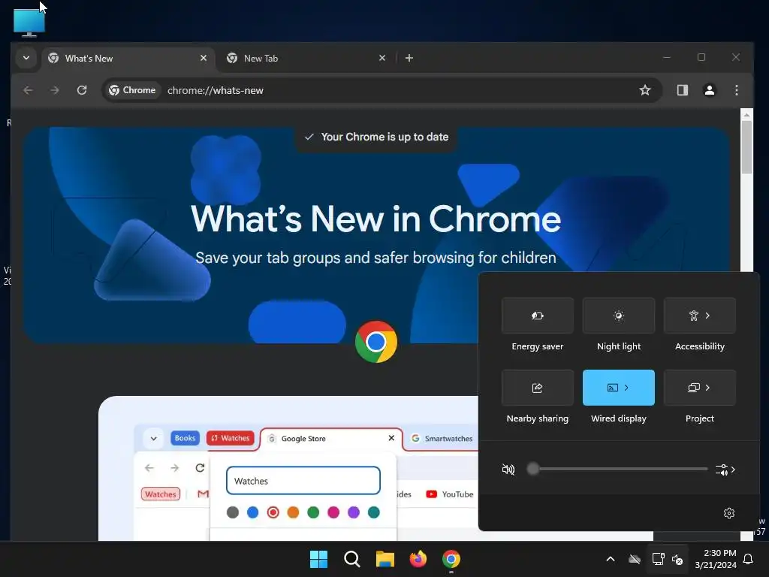Image resolution: width=769 pixels, height=577 pixels.
Task: Click the scrollbar up arrow
Action: click(746, 114)
